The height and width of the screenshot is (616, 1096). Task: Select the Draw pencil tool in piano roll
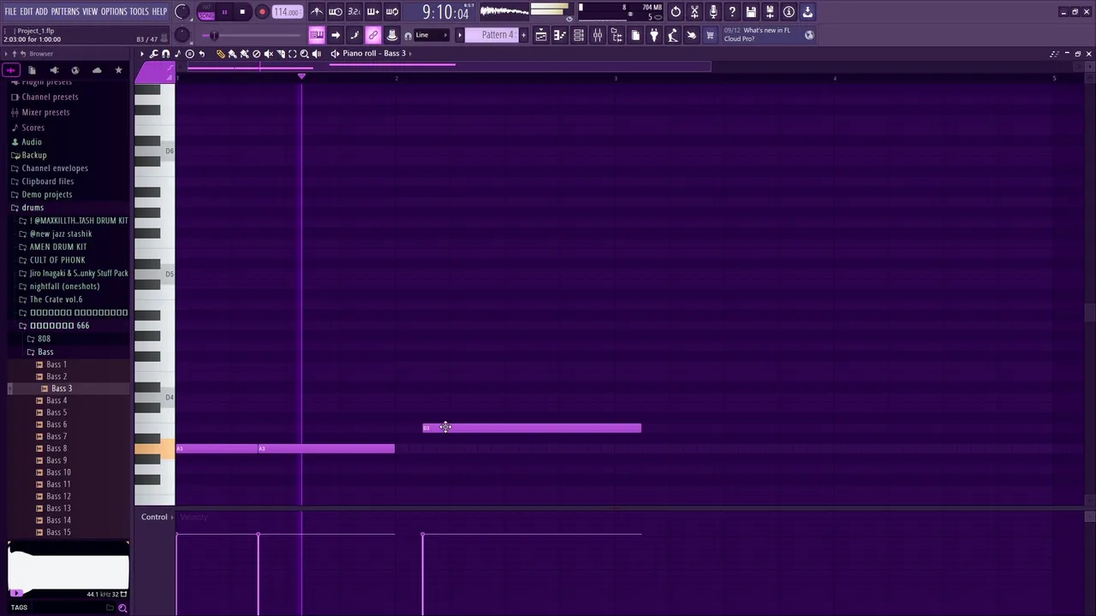(x=220, y=53)
